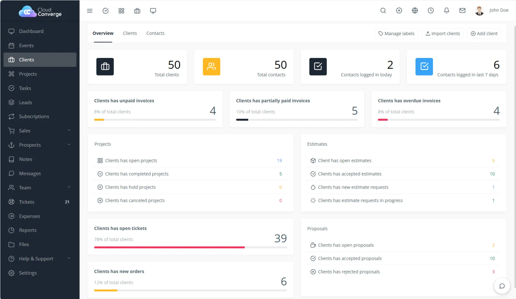Open the search magnifier icon
The width and height of the screenshot is (516, 299).
[383, 11]
